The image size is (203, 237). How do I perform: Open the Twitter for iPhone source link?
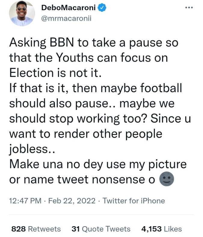[x=134, y=201]
